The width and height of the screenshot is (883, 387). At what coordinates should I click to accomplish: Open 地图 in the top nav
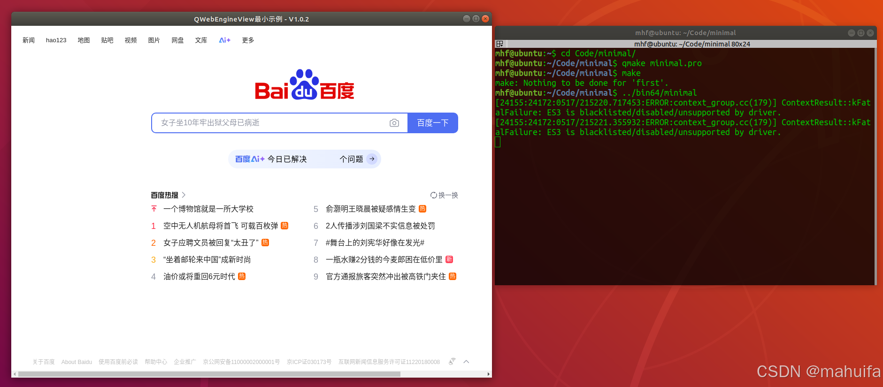click(84, 40)
